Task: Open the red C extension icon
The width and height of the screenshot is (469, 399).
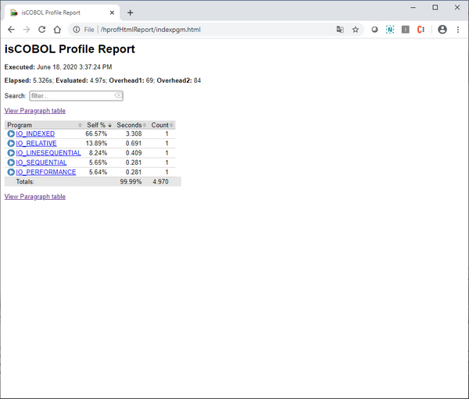Action: pyautogui.click(x=421, y=30)
